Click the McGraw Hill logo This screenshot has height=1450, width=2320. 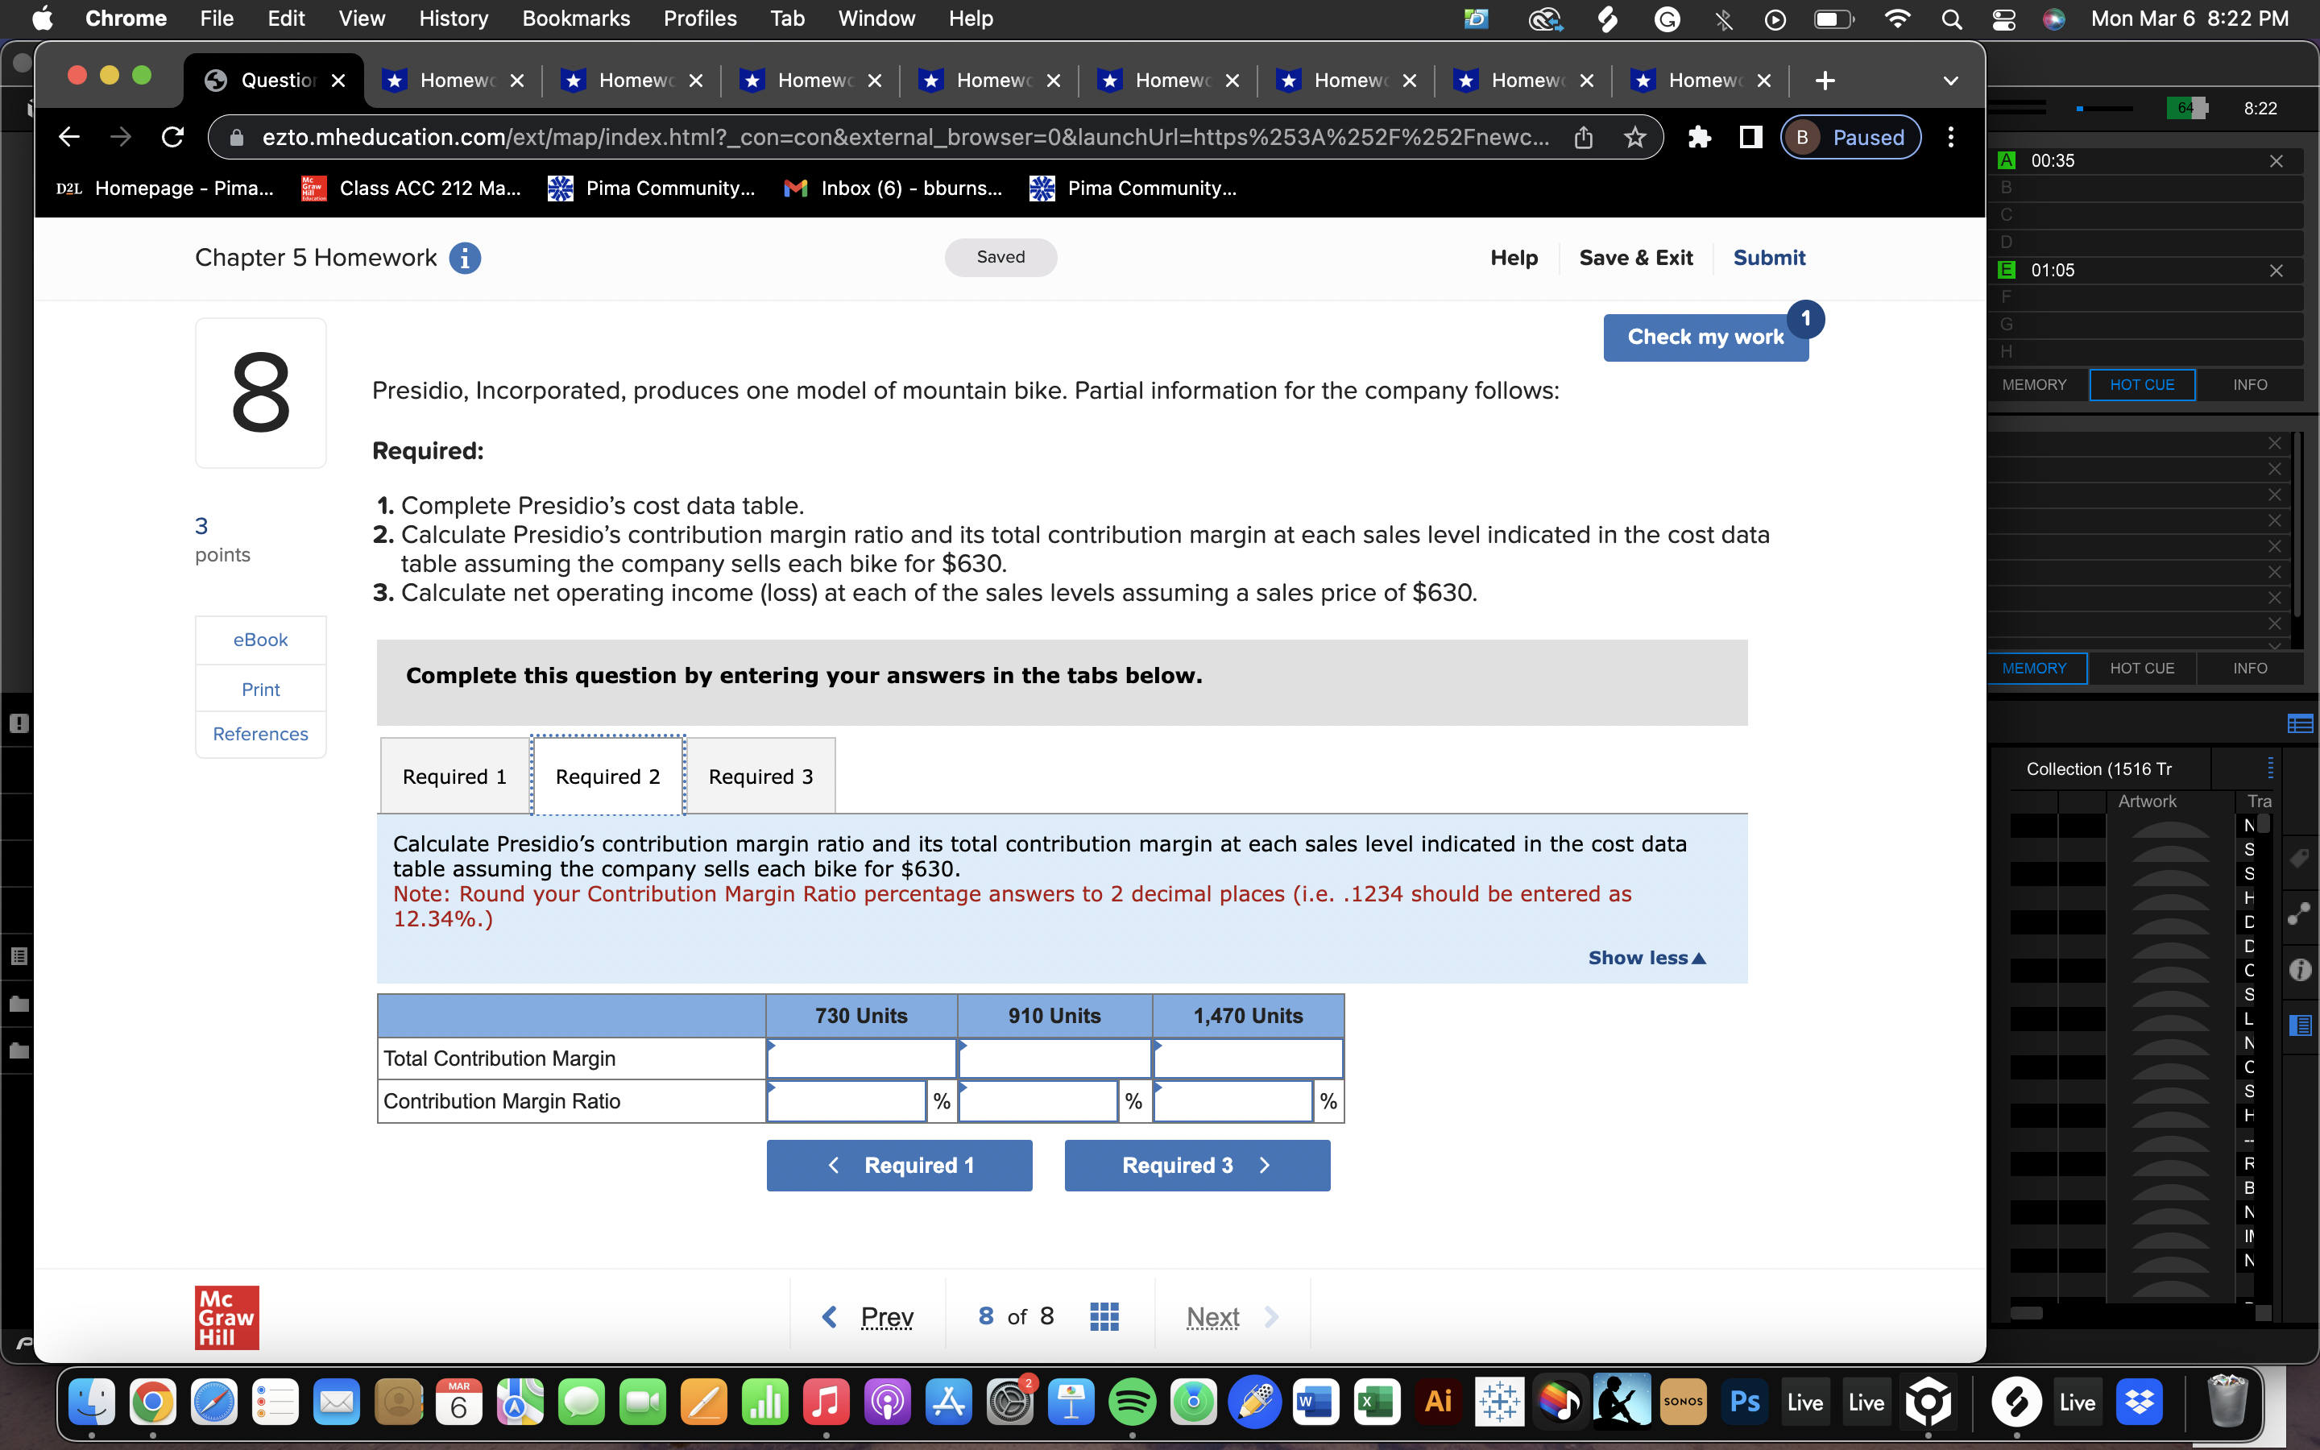coord(226,1317)
